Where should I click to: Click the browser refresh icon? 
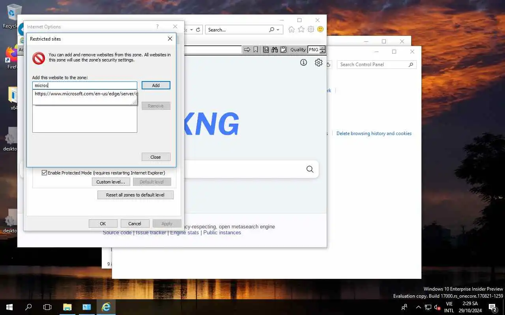click(x=198, y=30)
